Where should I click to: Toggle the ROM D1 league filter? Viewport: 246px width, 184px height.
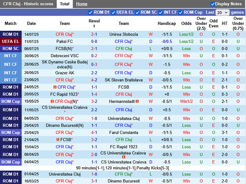[x=91, y=12]
